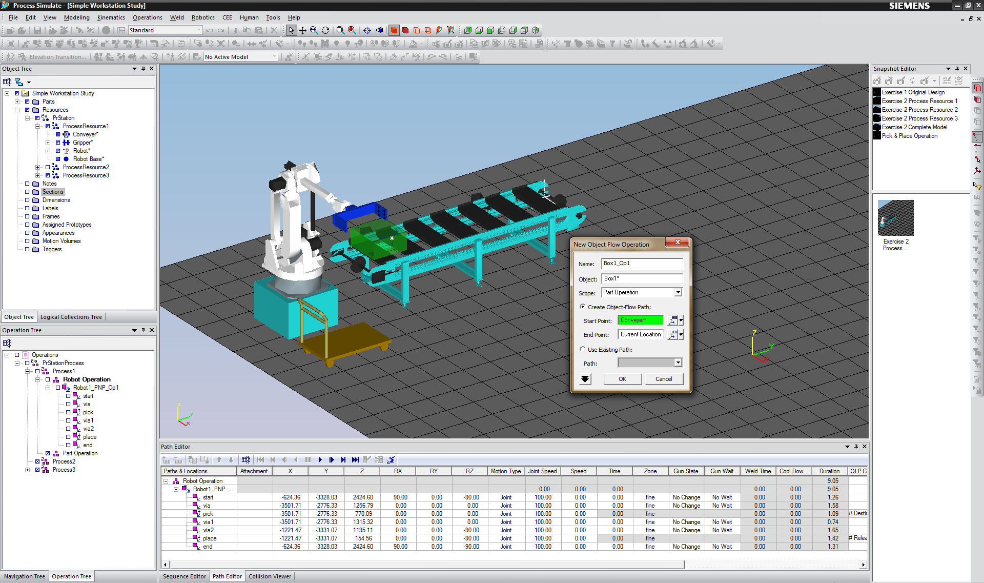This screenshot has height=583, width=984.
Task: Click the blue View Center crosshair icon
Action: point(367,30)
